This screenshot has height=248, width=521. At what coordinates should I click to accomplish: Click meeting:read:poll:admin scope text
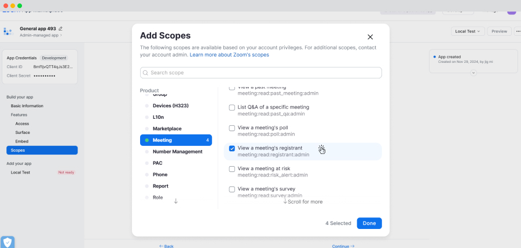coord(266,134)
